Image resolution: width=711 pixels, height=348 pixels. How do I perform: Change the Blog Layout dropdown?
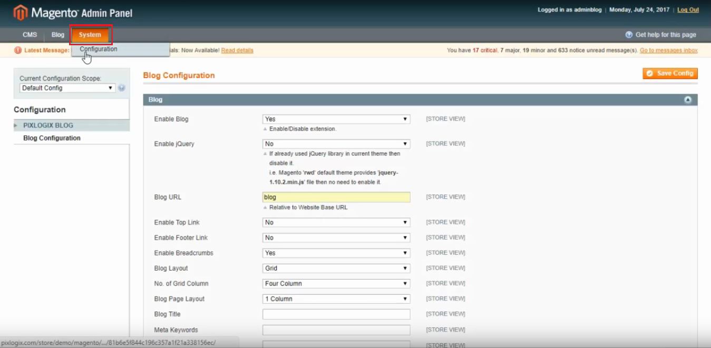coord(336,268)
